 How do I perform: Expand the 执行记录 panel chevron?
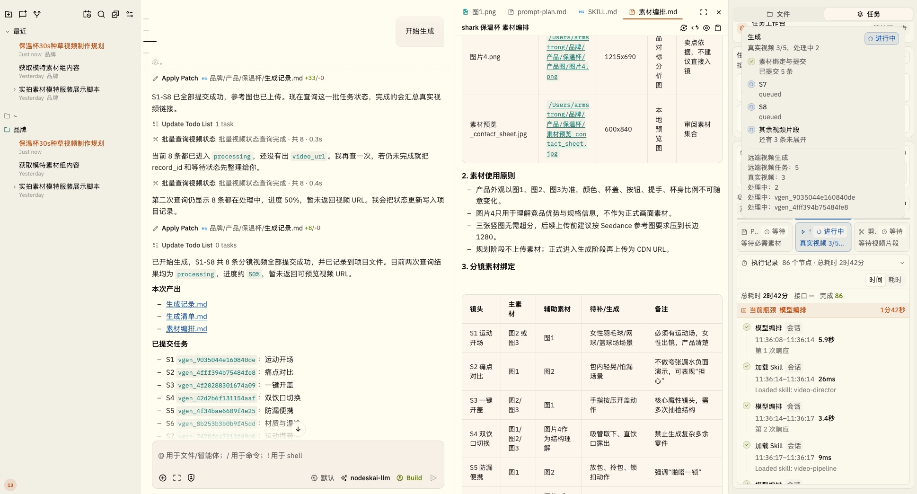pos(902,263)
